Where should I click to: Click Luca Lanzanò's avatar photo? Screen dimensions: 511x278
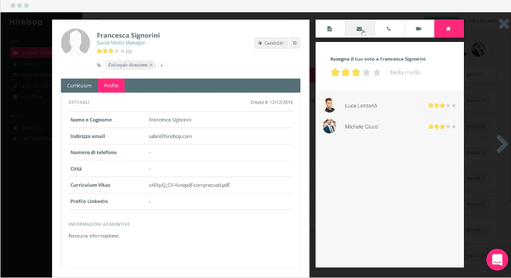click(329, 105)
